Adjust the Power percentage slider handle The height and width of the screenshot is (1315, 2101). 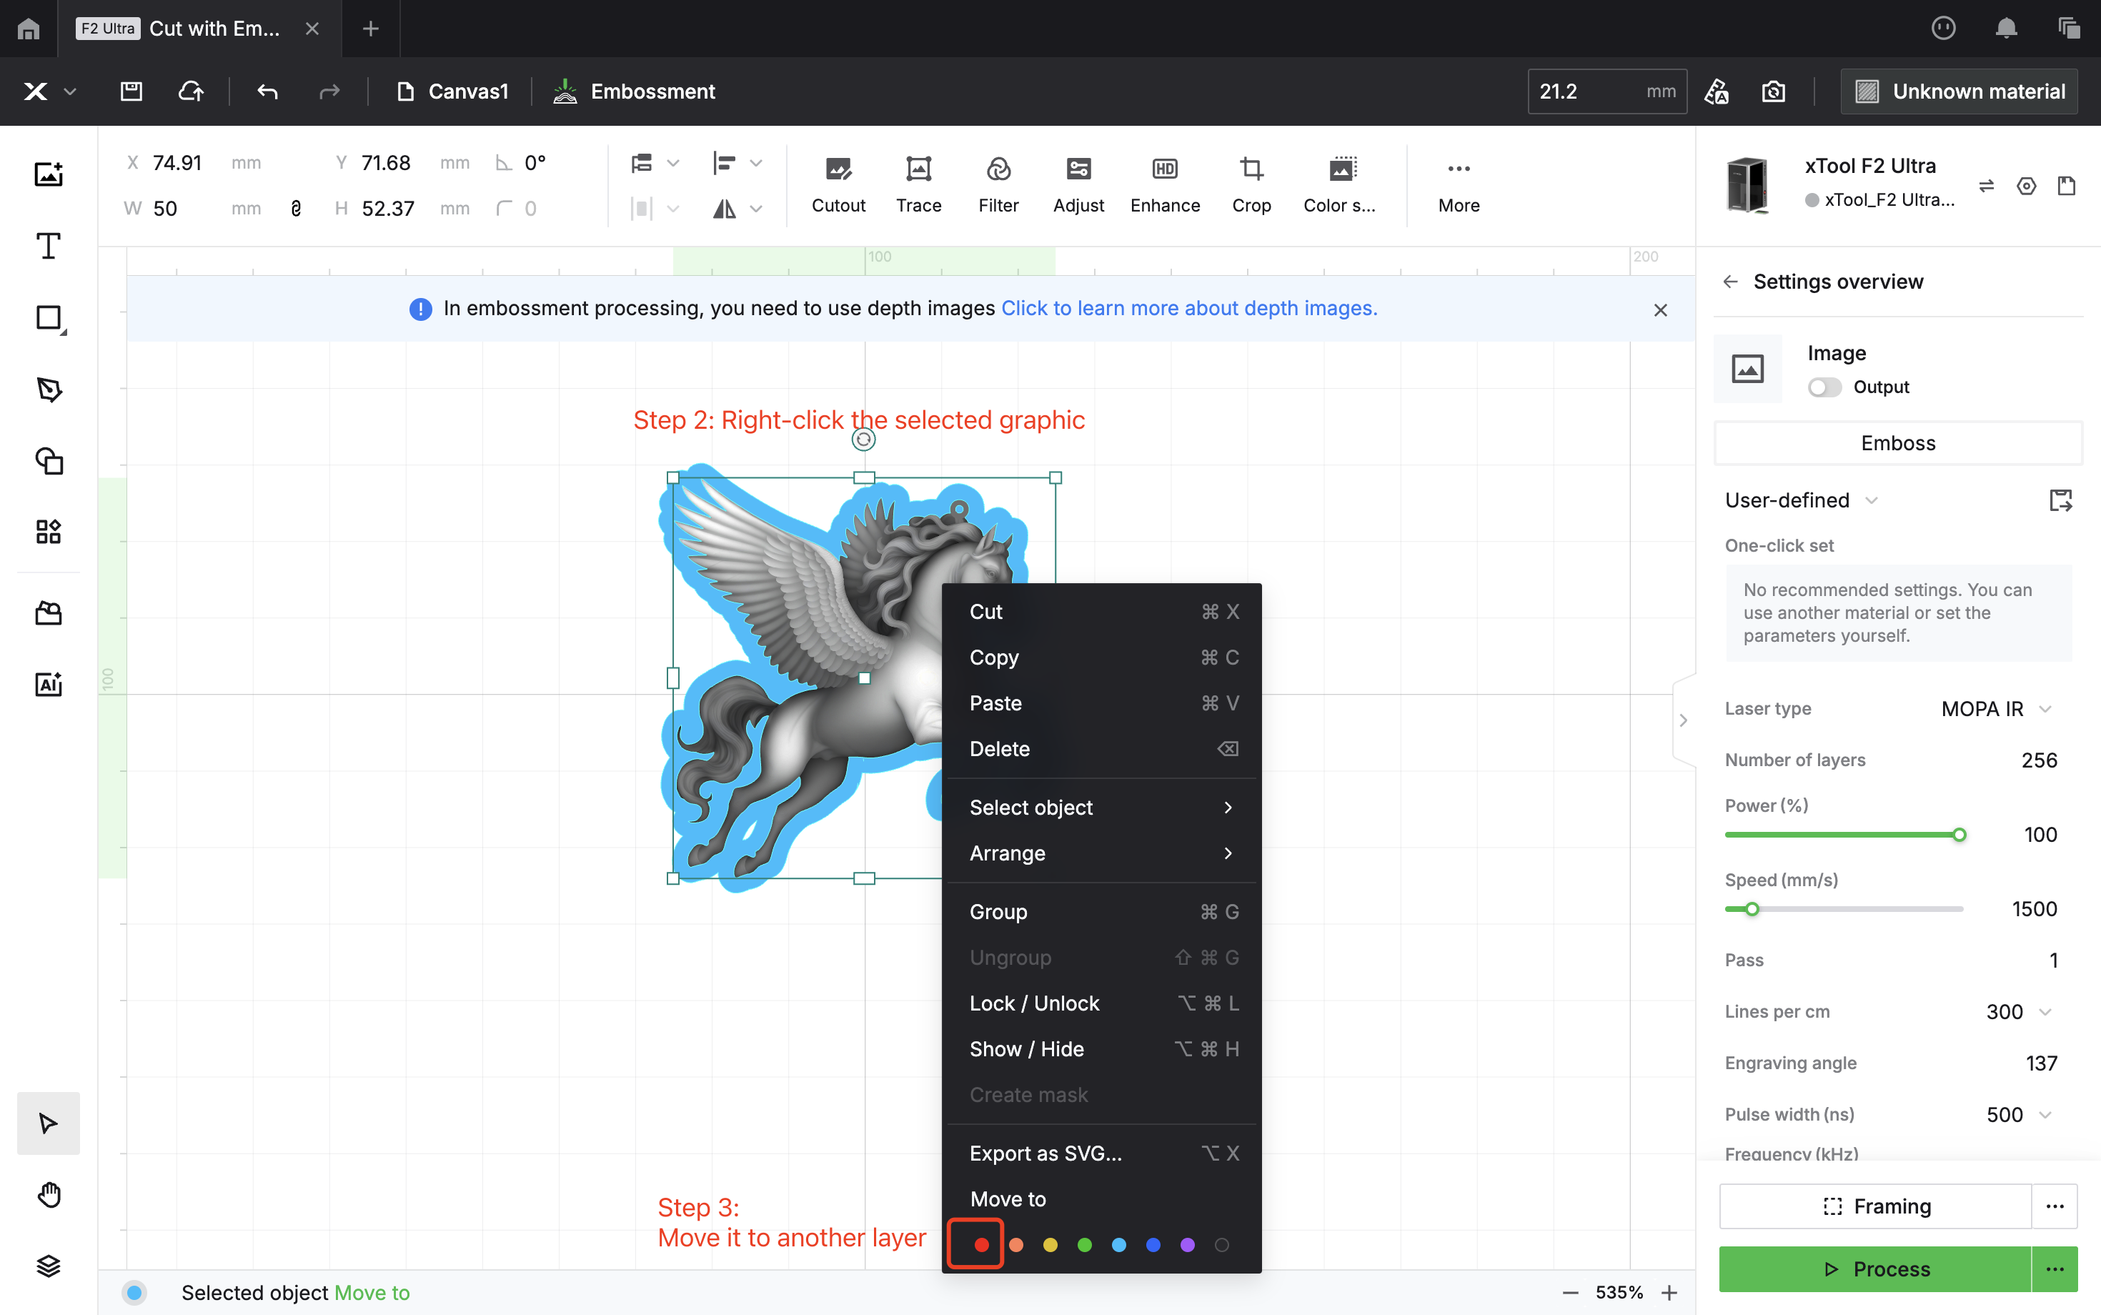tap(1960, 835)
